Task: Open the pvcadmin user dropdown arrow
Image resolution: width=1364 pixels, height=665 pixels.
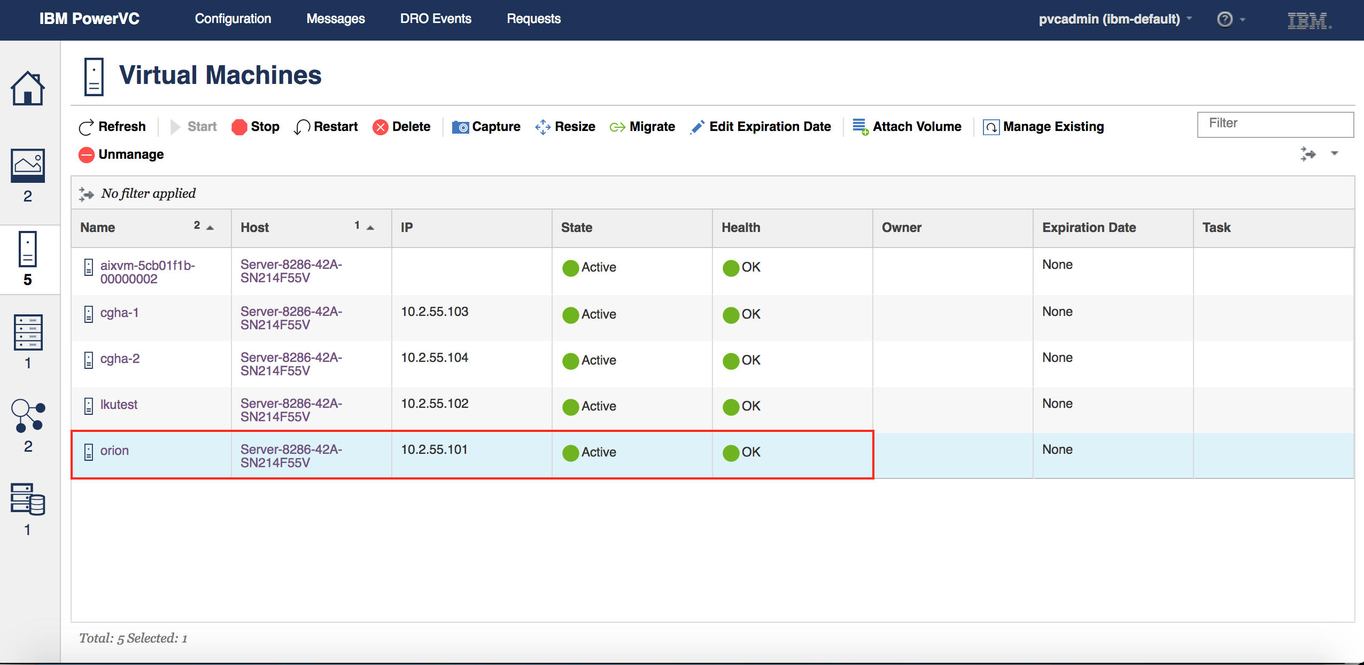Action: pyautogui.click(x=1189, y=19)
